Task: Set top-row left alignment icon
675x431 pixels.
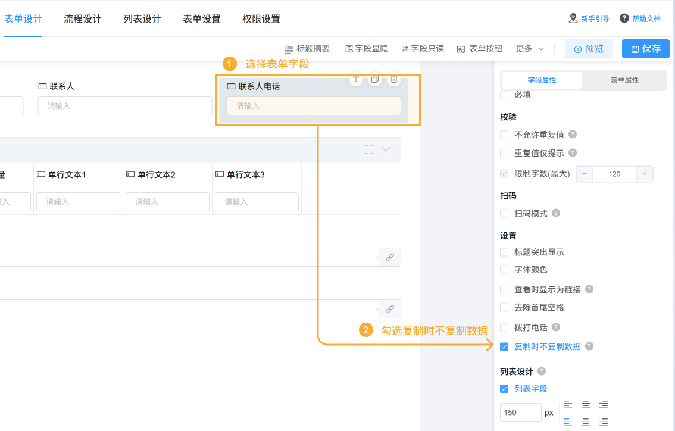Action: (x=568, y=404)
